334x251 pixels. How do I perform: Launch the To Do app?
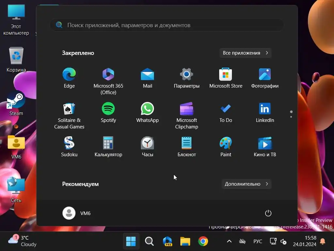click(x=226, y=112)
